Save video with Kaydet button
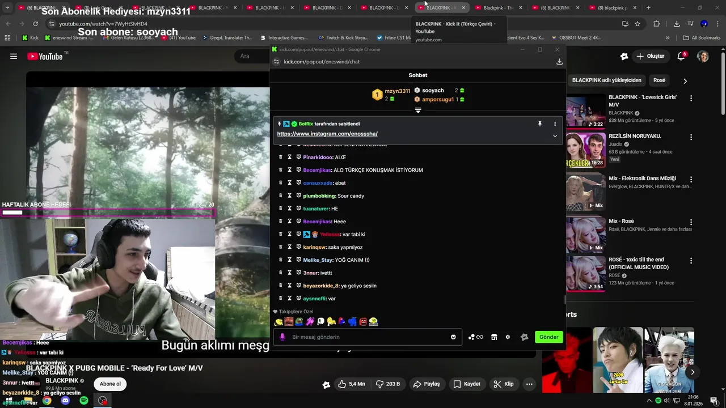Viewport: 726px width, 408px height. 467,384
